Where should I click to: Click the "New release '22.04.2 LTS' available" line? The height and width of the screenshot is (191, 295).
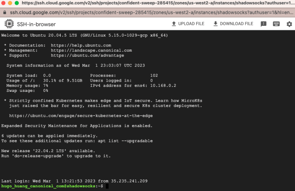48,151
